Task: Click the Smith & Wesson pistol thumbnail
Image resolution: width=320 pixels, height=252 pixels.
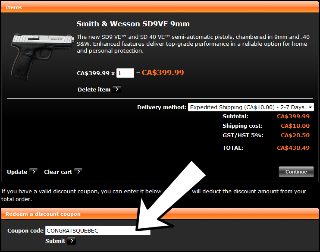Action: tap(42, 57)
